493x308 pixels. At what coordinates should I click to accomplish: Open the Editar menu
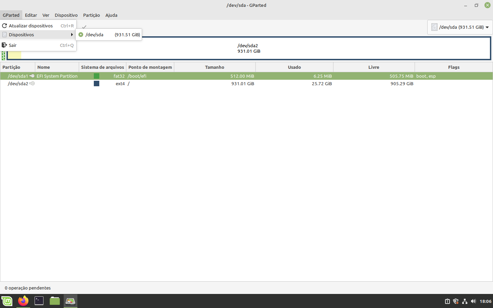31,15
